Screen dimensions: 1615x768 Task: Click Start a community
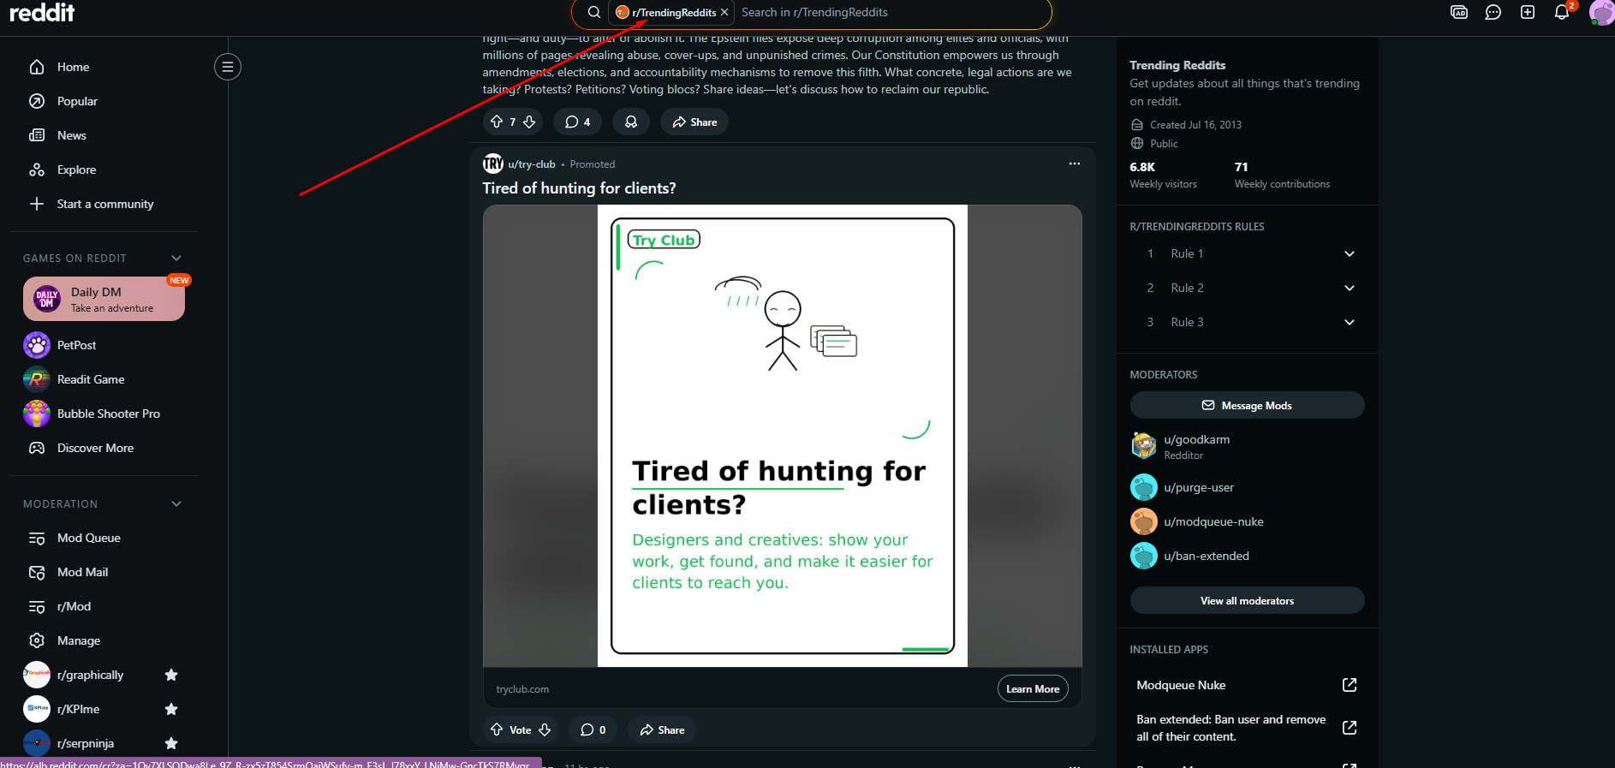tap(104, 204)
